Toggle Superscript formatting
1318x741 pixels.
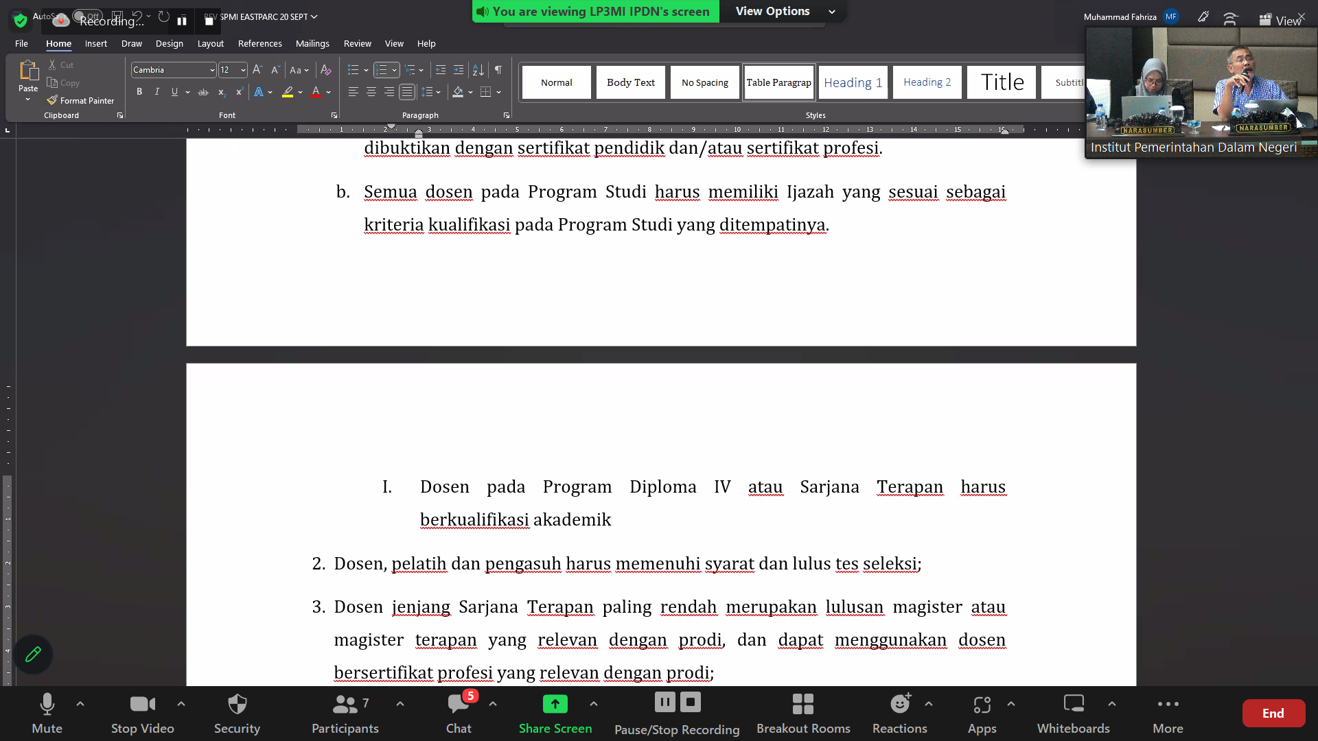coord(239,92)
